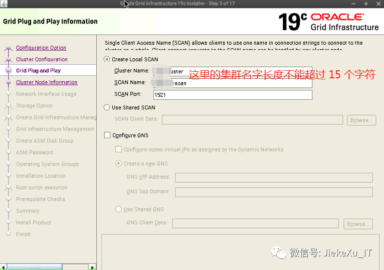Click the SCAN Port field showing 1521
Image resolution: width=384 pixels, height=270 pixels.
(233, 95)
